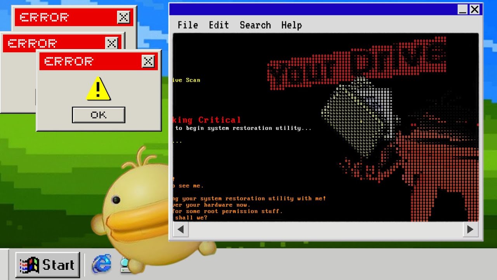Click the blue title bar of the terminal window

point(313,9)
